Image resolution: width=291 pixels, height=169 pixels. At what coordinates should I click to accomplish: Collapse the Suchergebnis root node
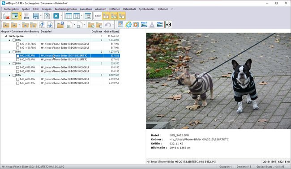(6, 36)
